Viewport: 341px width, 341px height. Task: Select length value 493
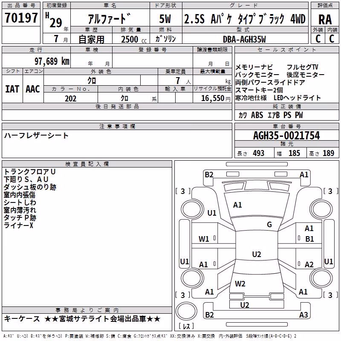coord(258,153)
